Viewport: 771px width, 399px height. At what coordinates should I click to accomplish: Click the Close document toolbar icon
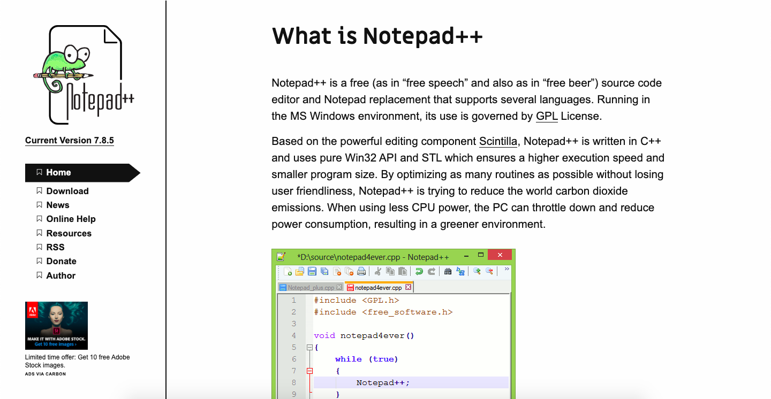pos(337,271)
